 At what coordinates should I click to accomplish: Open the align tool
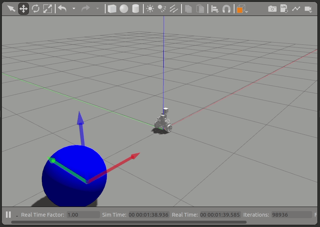(215, 9)
